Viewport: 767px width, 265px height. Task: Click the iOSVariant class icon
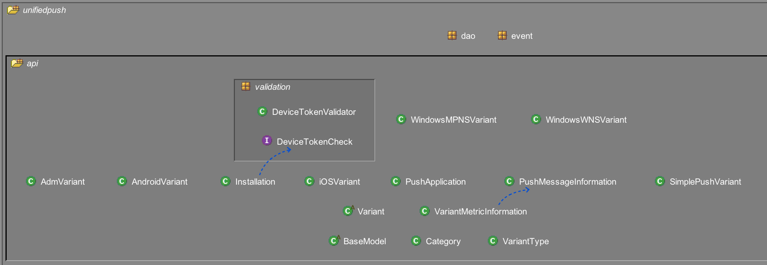pos(309,182)
